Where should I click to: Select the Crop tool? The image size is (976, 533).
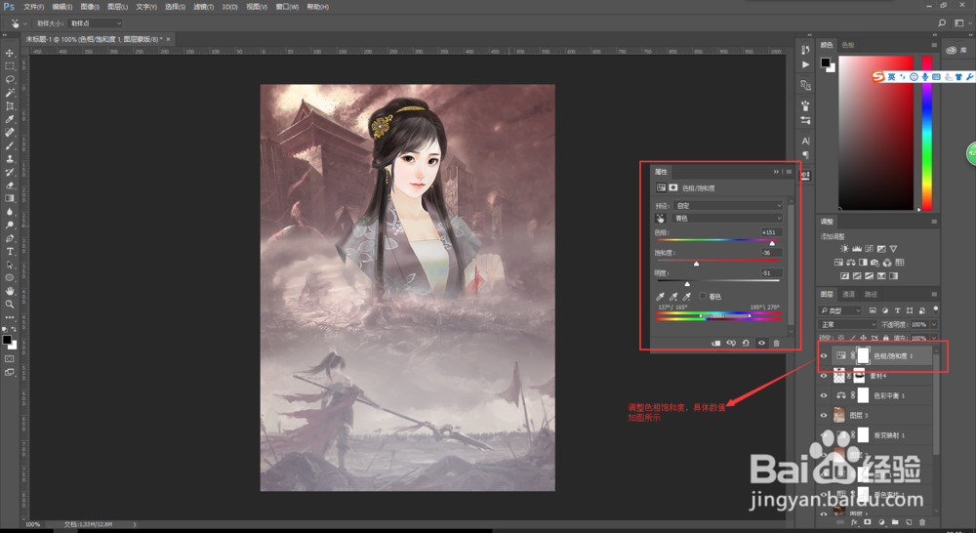coord(10,105)
